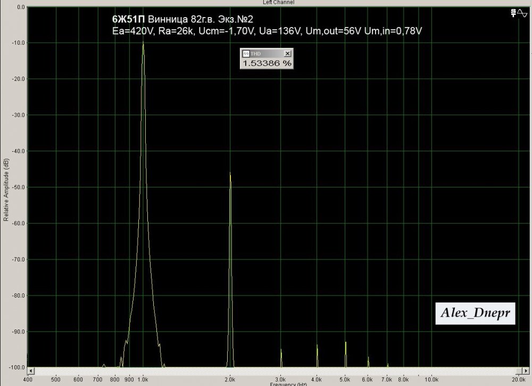Click the 3.0k harmonic spike
Viewport: 532px width, 386px height.
pyautogui.click(x=281, y=351)
